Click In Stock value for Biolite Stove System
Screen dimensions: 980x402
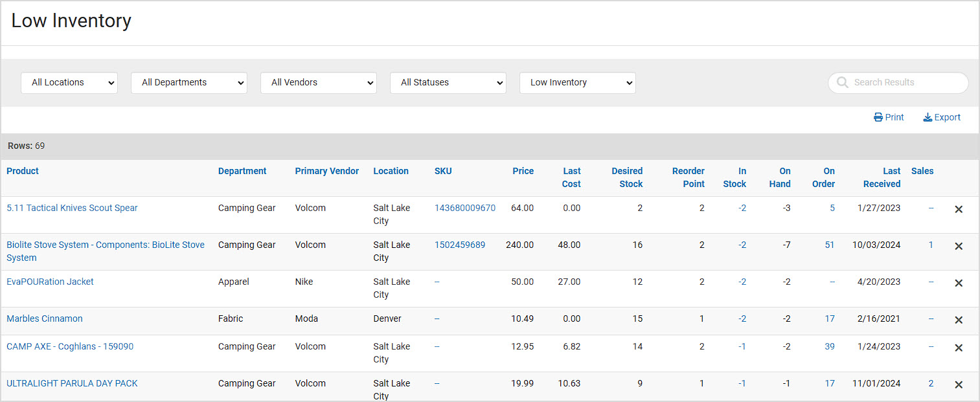[742, 245]
